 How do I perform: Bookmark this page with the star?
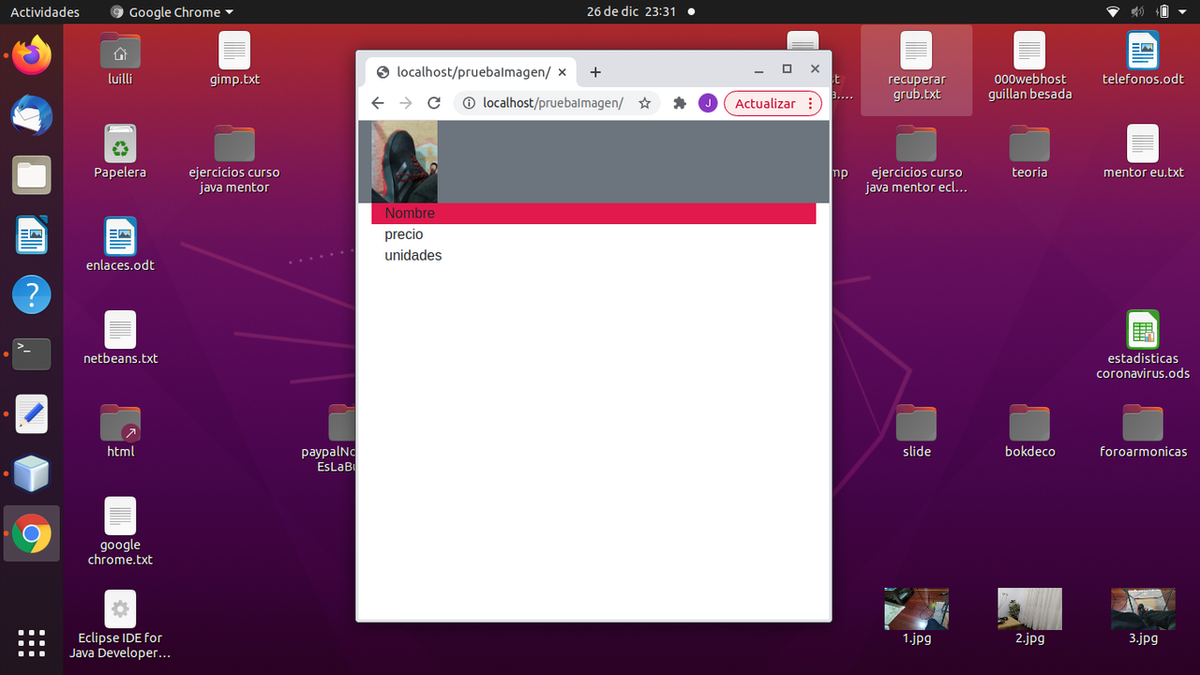645,103
